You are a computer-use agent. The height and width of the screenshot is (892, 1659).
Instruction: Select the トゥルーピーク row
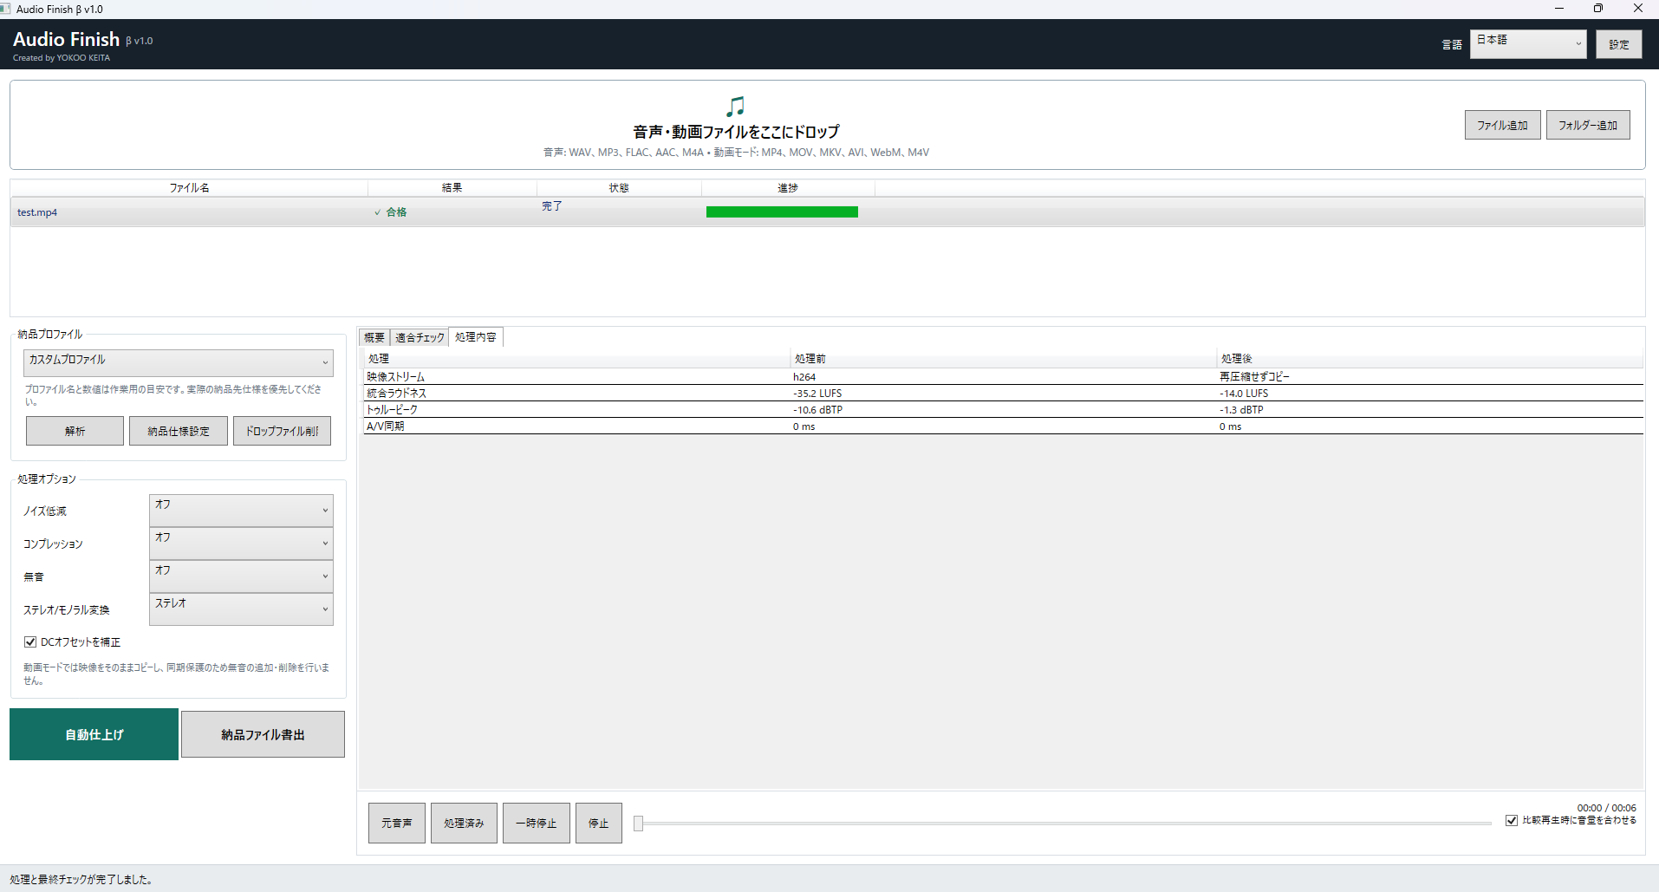[x=1003, y=409]
